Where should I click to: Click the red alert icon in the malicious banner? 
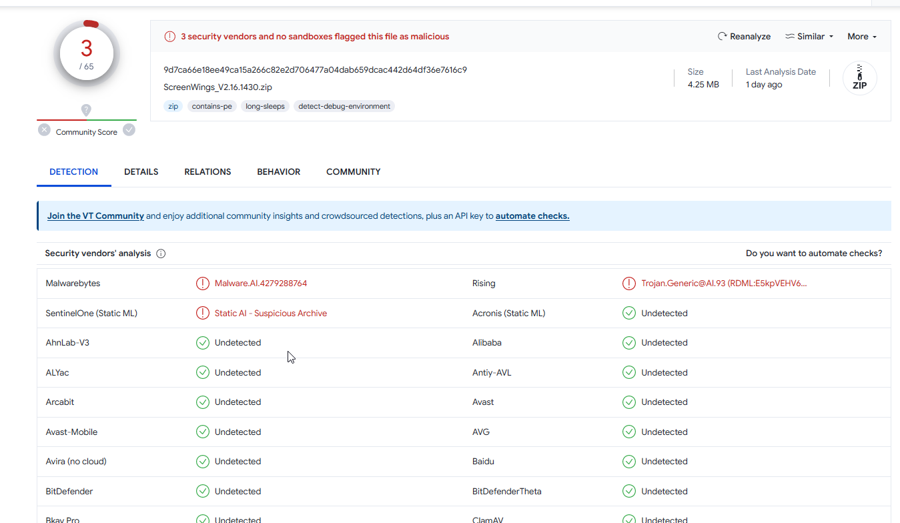point(170,37)
